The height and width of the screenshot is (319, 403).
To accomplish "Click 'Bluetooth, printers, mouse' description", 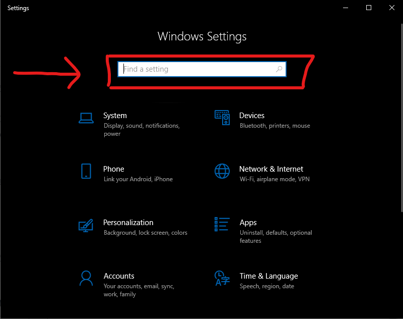I will coord(275,126).
